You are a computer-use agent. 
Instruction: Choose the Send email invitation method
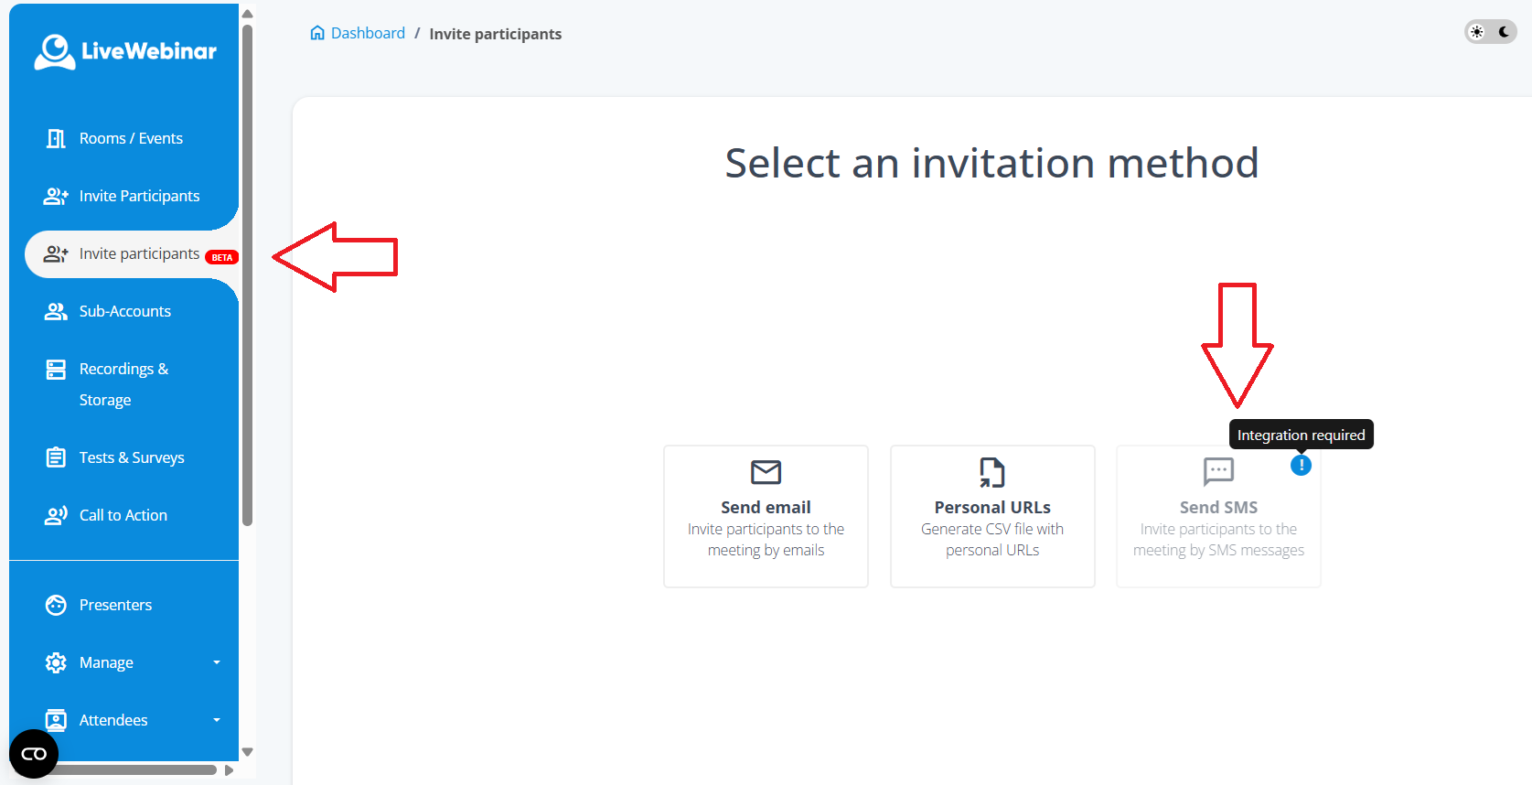[766, 516]
